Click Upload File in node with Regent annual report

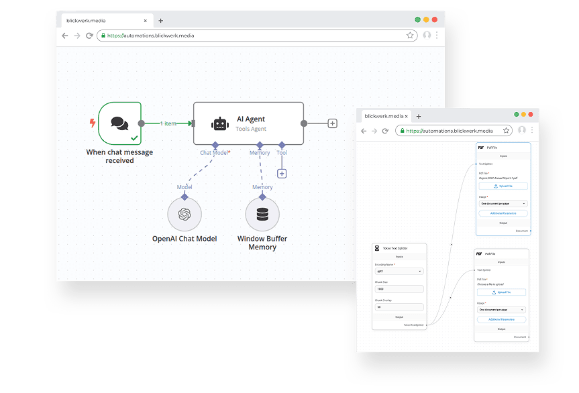coord(503,186)
